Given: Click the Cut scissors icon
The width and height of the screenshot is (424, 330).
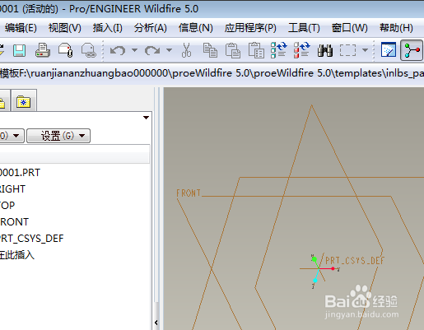Looking at the screenshot, I should [186, 50].
